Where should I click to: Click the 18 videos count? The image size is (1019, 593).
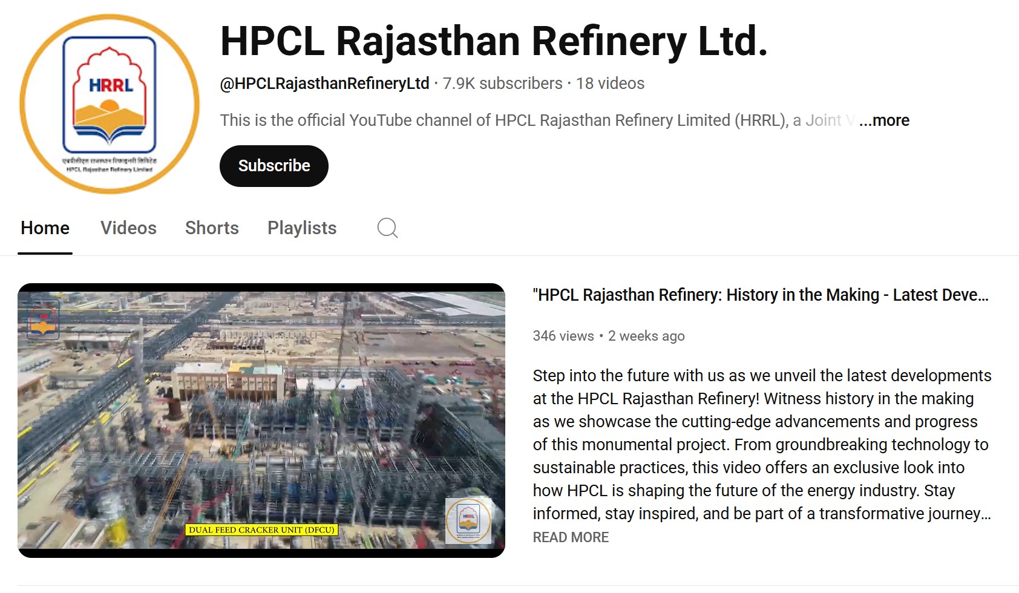[610, 84]
